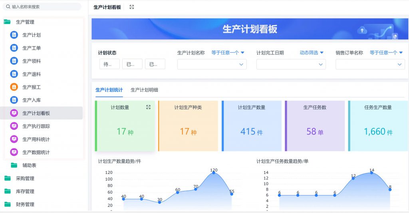Open 生产入库 in sidebar
This screenshot has height=213, width=409.
pyautogui.click(x=32, y=100)
